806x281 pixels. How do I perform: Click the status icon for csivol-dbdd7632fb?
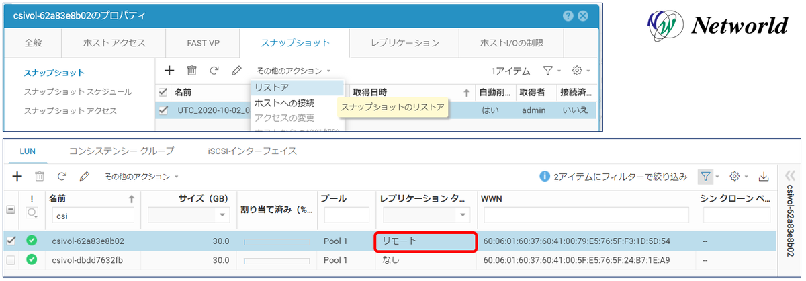click(32, 259)
